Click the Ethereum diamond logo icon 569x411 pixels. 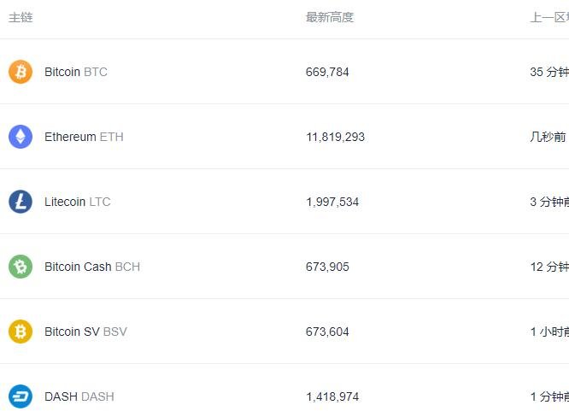click(21, 137)
